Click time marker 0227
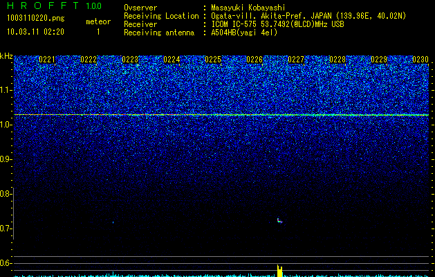Screen dimensions: 435x277 click(296, 60)
